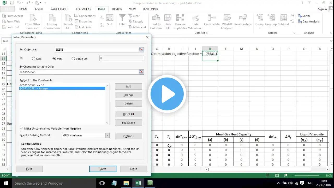Viewport: 334px width, 188px height.
Task: Expand the solving method dropdown
Action: tap(107, 135)
